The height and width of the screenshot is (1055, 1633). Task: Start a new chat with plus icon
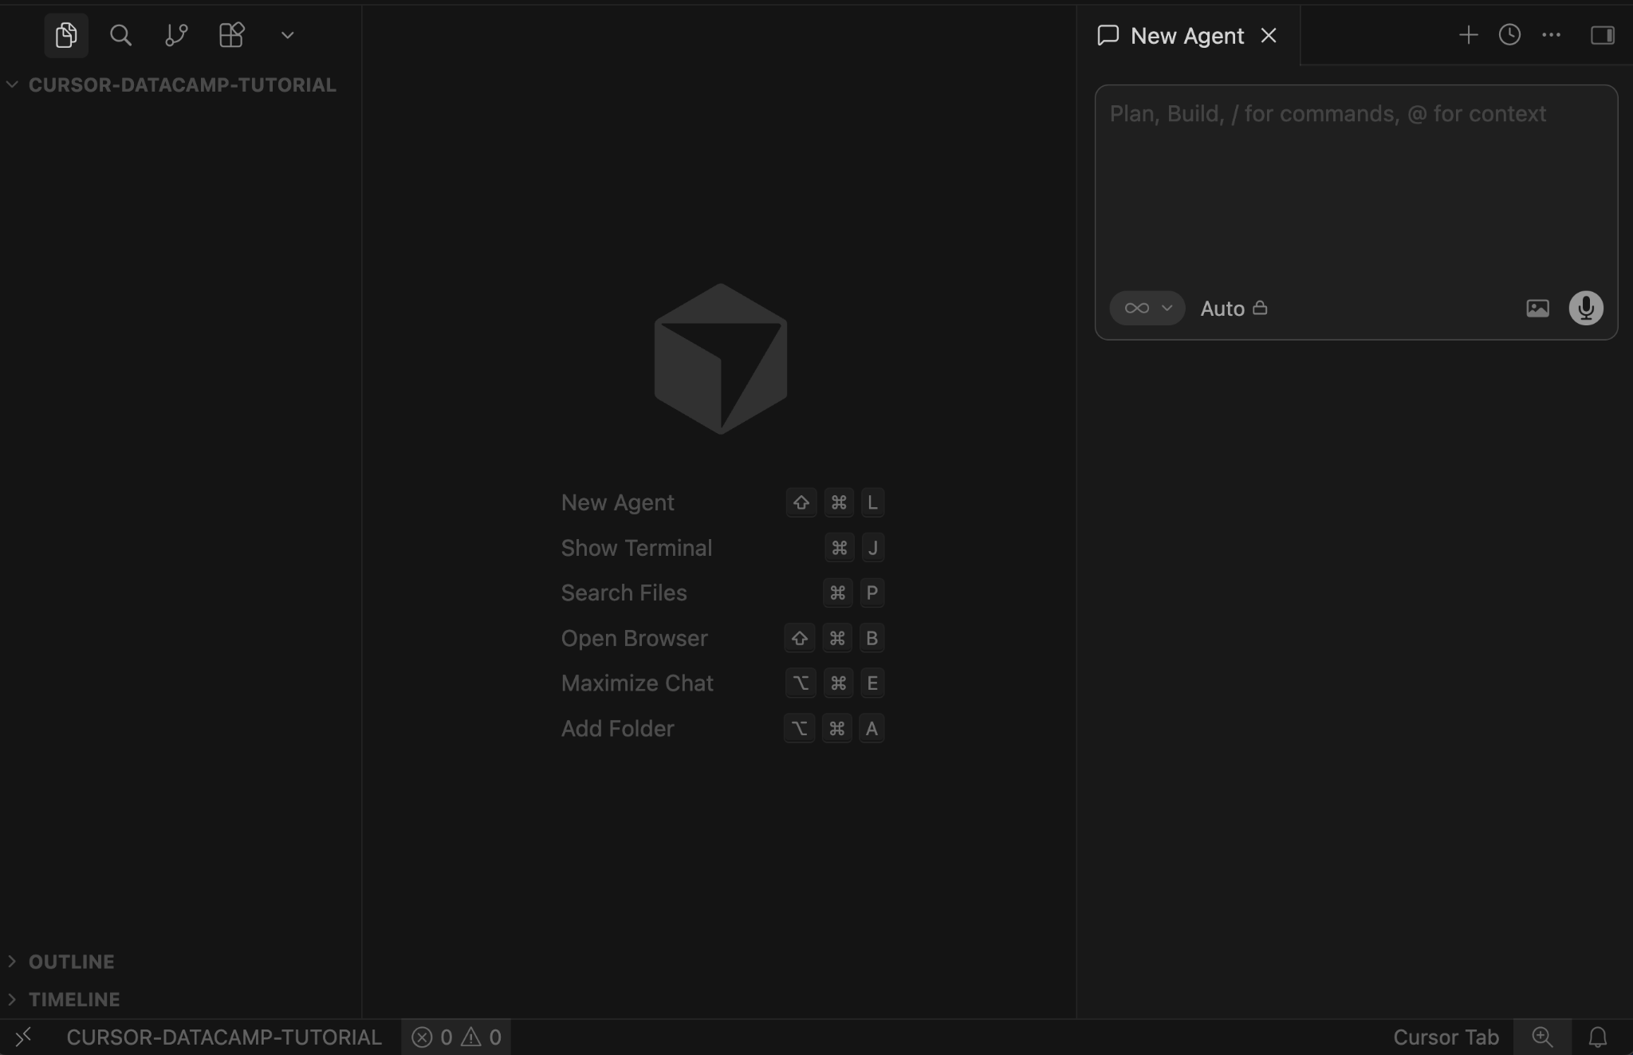(x=1468, y=35)
